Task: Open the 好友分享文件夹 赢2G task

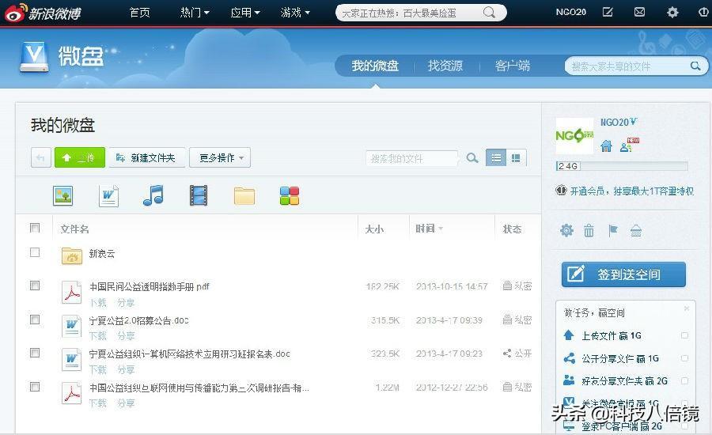Action: tap(624, 381)
